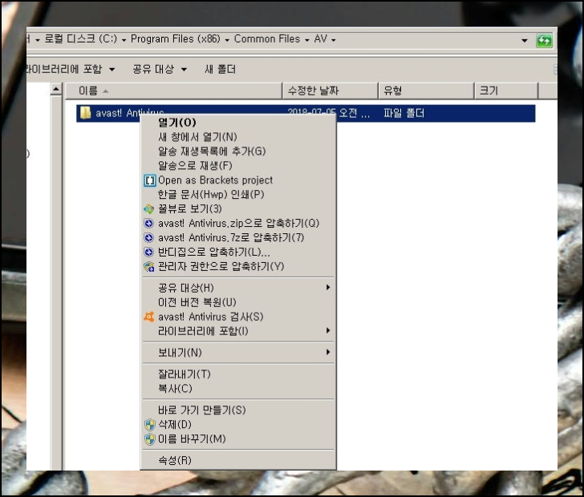
Task: Click the AV breadcrumb segment
Action: point(320,39)
